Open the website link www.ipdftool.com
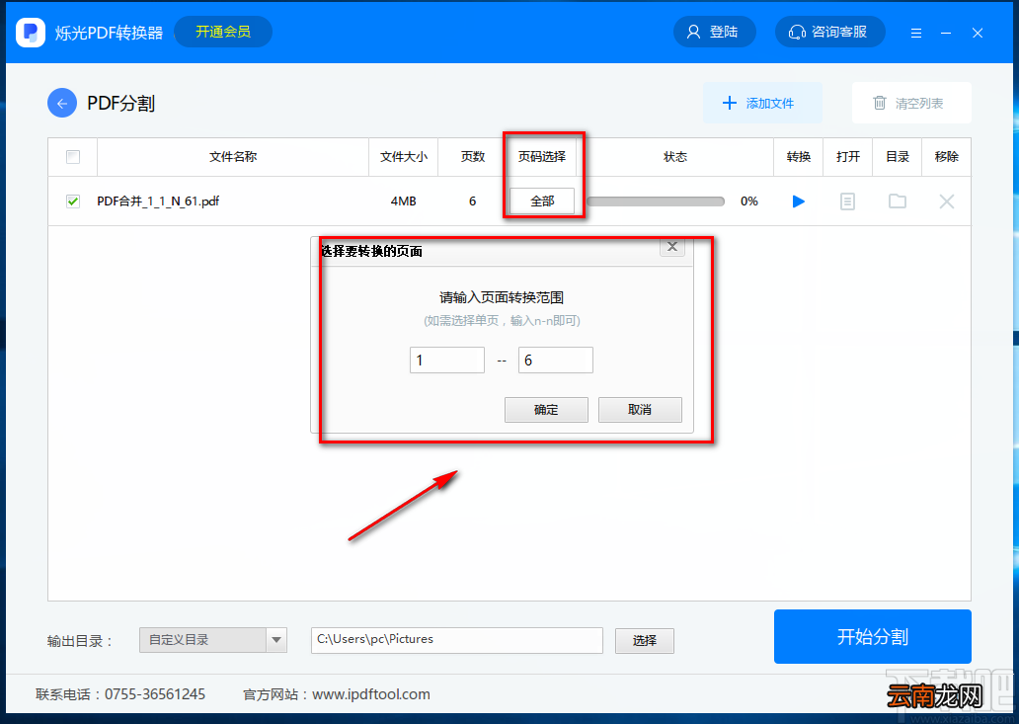Screen dimensions: 1019x724 371,694
